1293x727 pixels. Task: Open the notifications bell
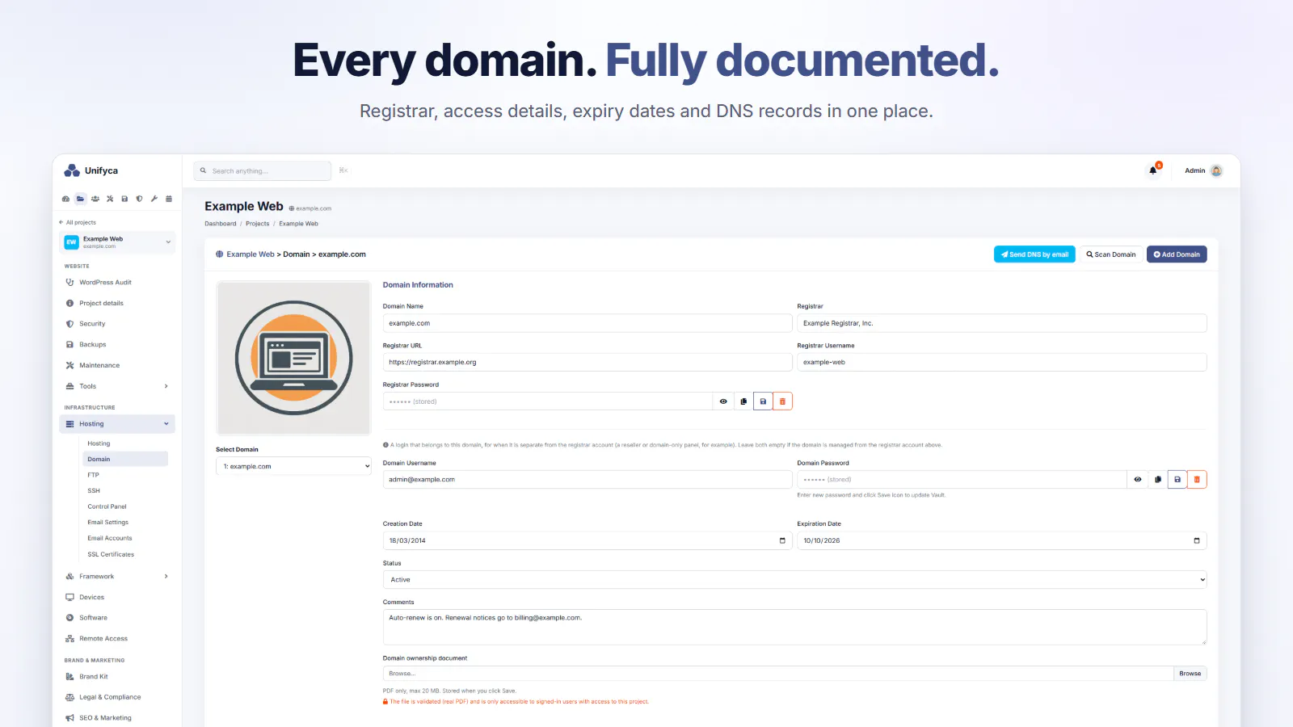coord(1153,170)
